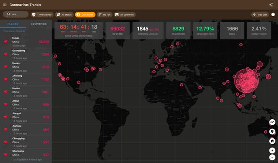The height and width of the screenshot is (163, 278).
Task: Select Anhui in the places list
Action: (x=26, y=105)
